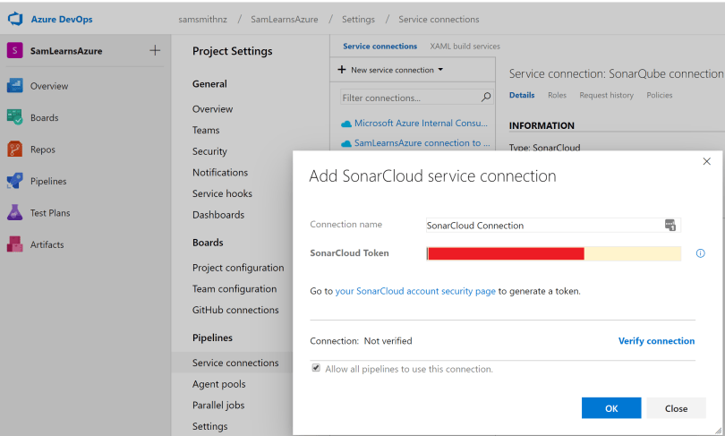Viewport: 725px width, 436px height.
Task: Open Repos label in the left sidebar
Action: (x=43, y=150)
